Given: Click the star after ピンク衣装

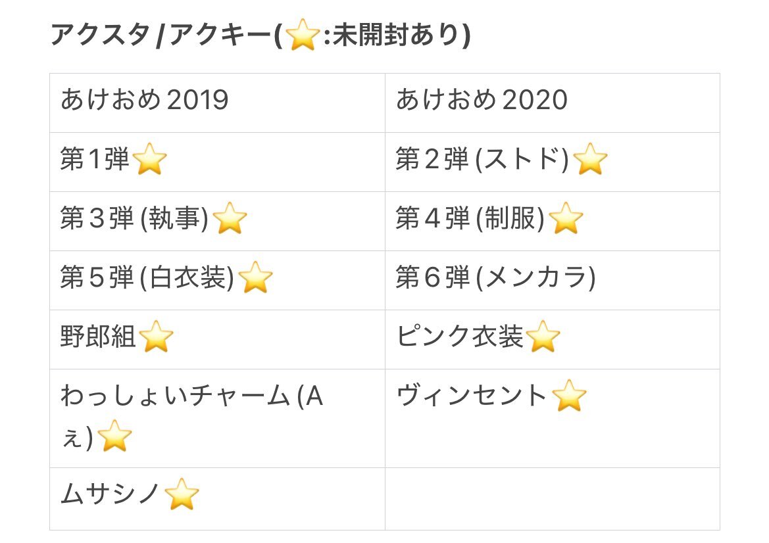Looking at the screenshot, I should [543, 336].
